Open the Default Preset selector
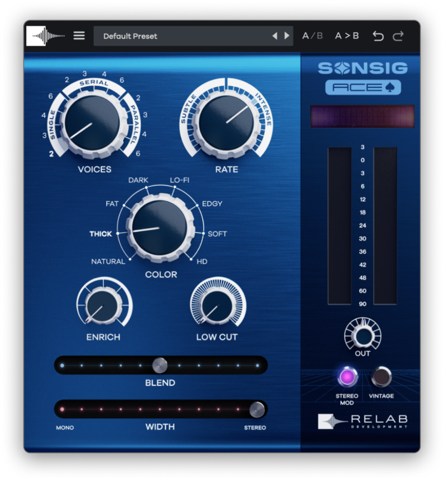Image resolution: width=444 pixels, height=480 pixels. pyautogui.click(x=193, y=36)
